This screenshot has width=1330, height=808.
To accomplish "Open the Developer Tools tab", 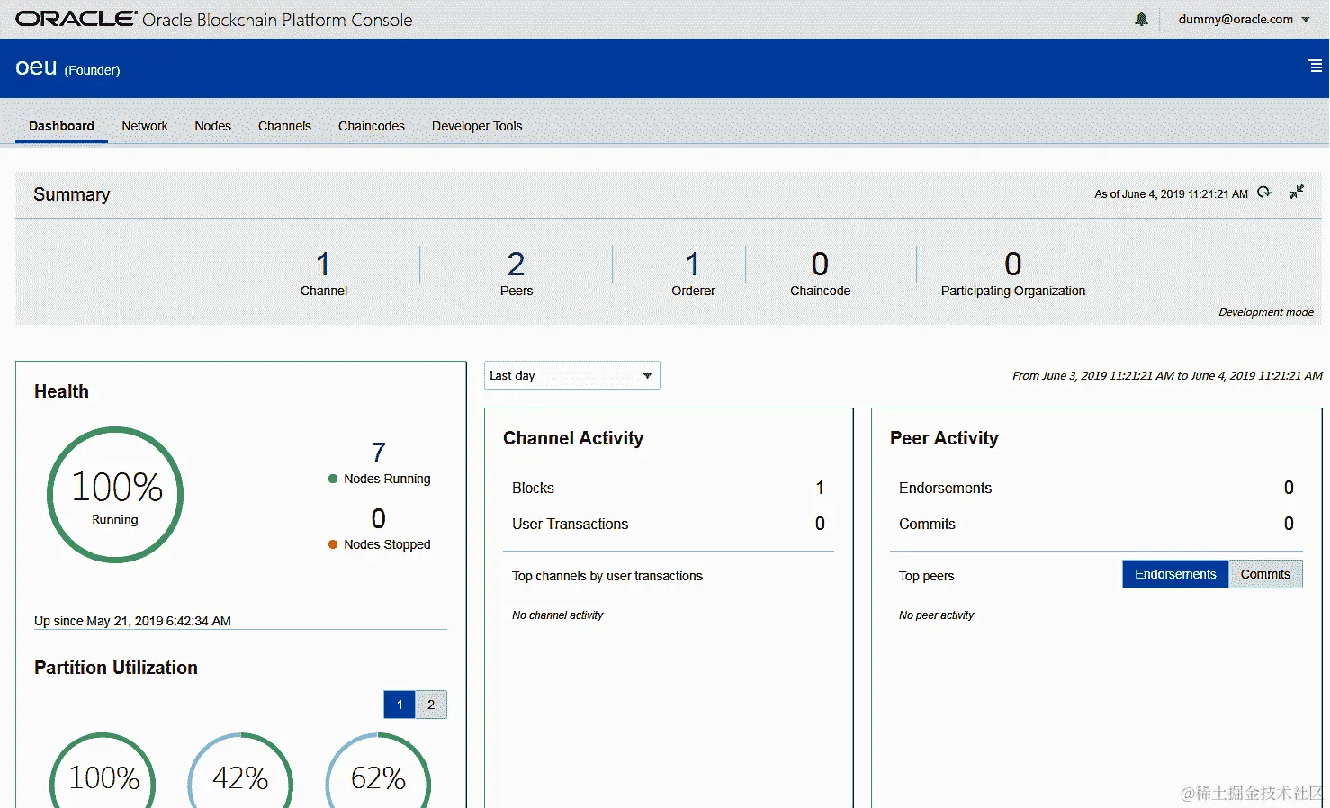I will coord(477,126).
